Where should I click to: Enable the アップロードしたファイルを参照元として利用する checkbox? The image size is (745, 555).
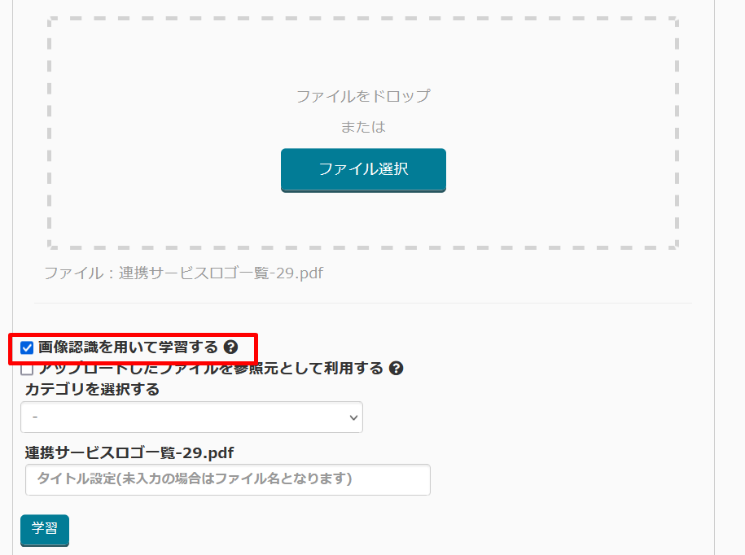click(x=27, y=369)
